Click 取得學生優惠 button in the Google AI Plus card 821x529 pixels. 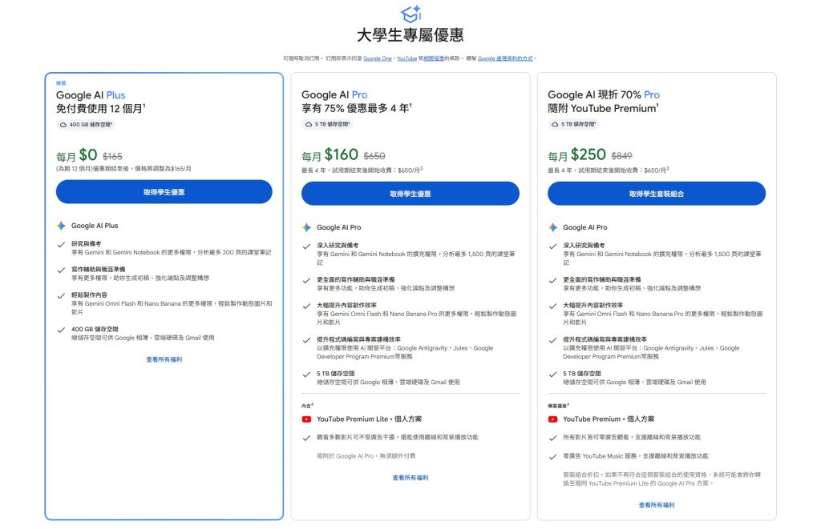coord(164,192)
